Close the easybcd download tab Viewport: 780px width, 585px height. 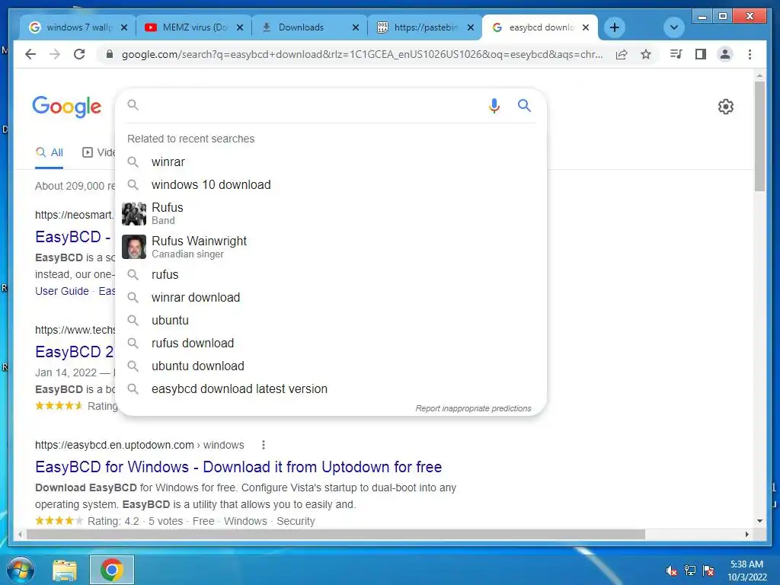(586, 27)
